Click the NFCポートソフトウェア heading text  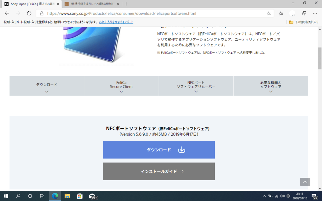pyautogui.click(x=158, y=128)
